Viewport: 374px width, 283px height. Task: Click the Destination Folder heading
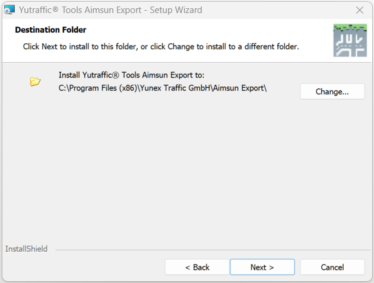point(50,30)
